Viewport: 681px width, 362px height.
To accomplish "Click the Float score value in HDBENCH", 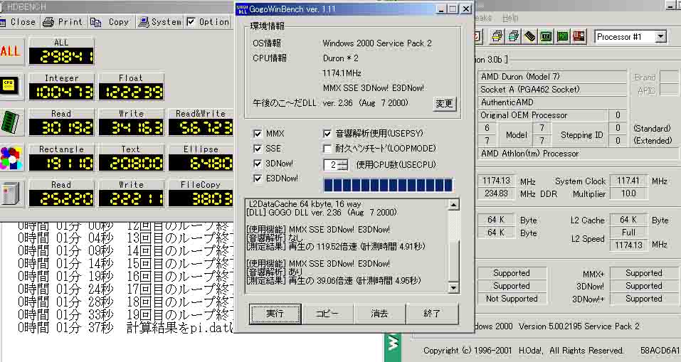I will tap(131, 92).
